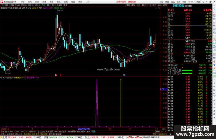Select the VOL-TDX indicator tab
The height and width of the screenshot is (139, 216).
tap(20, 132)
